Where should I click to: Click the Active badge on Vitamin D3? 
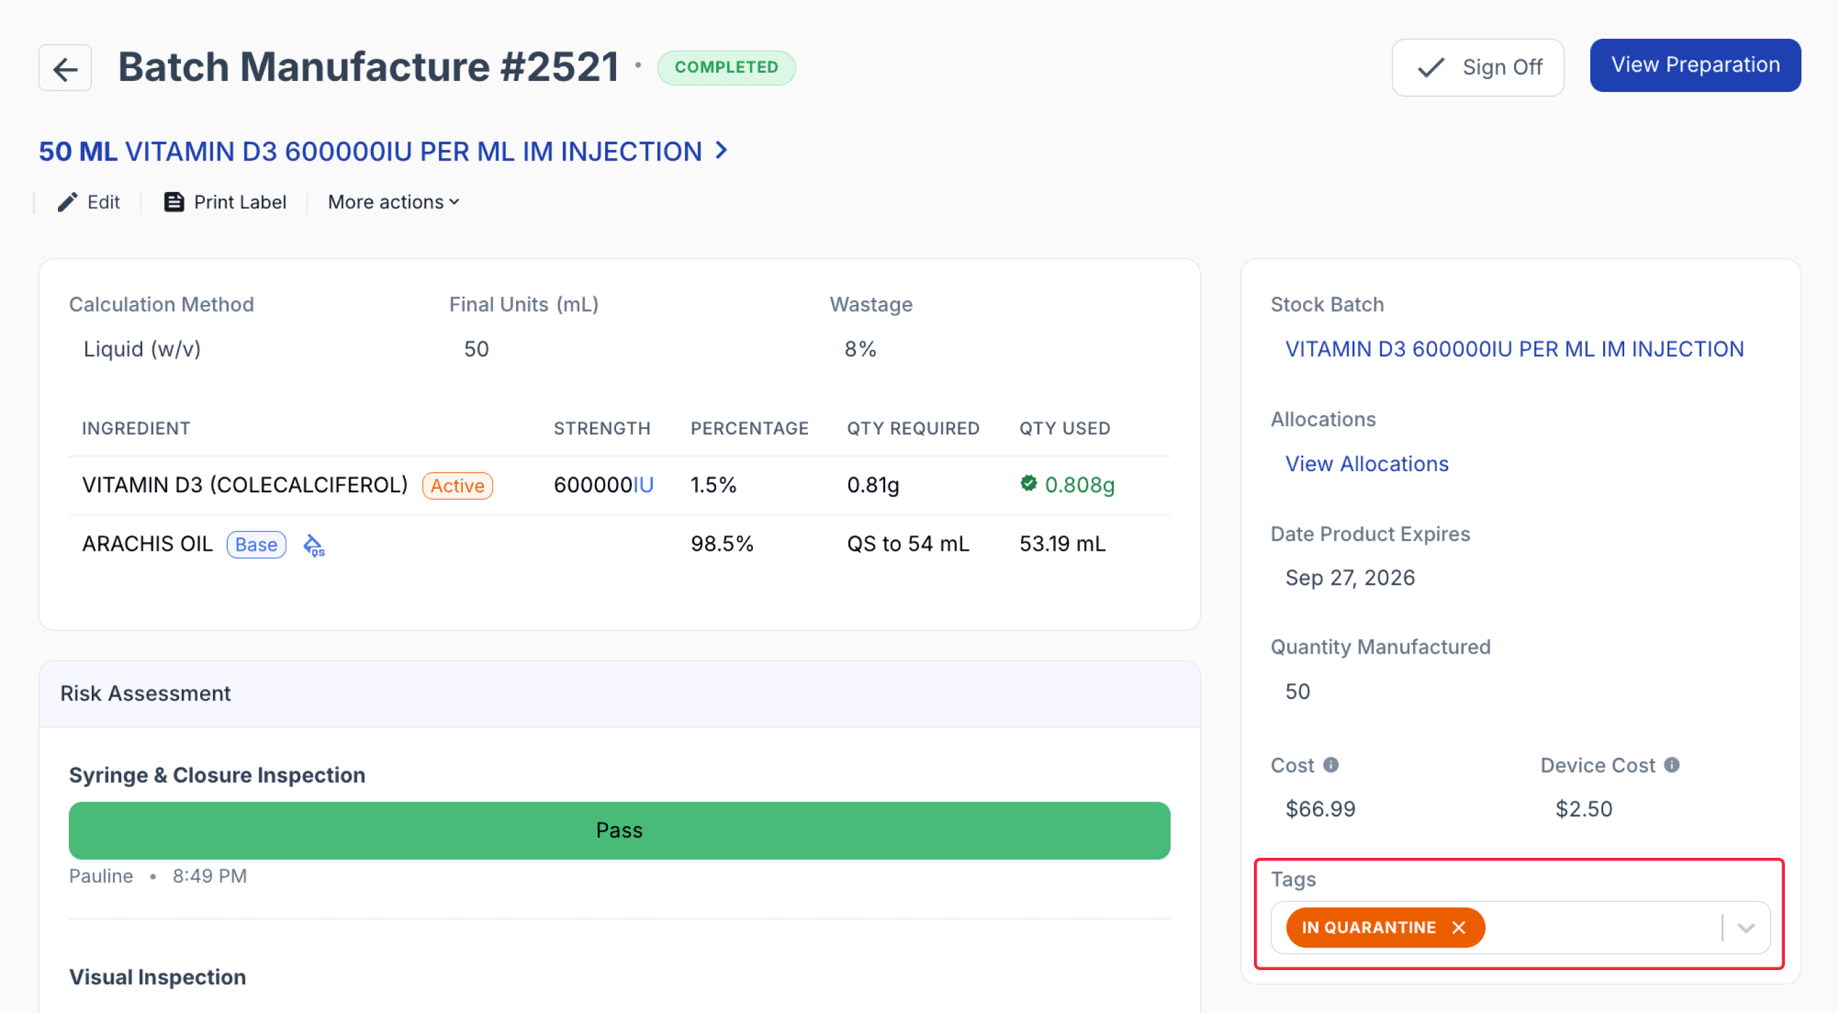click(457, 486)
